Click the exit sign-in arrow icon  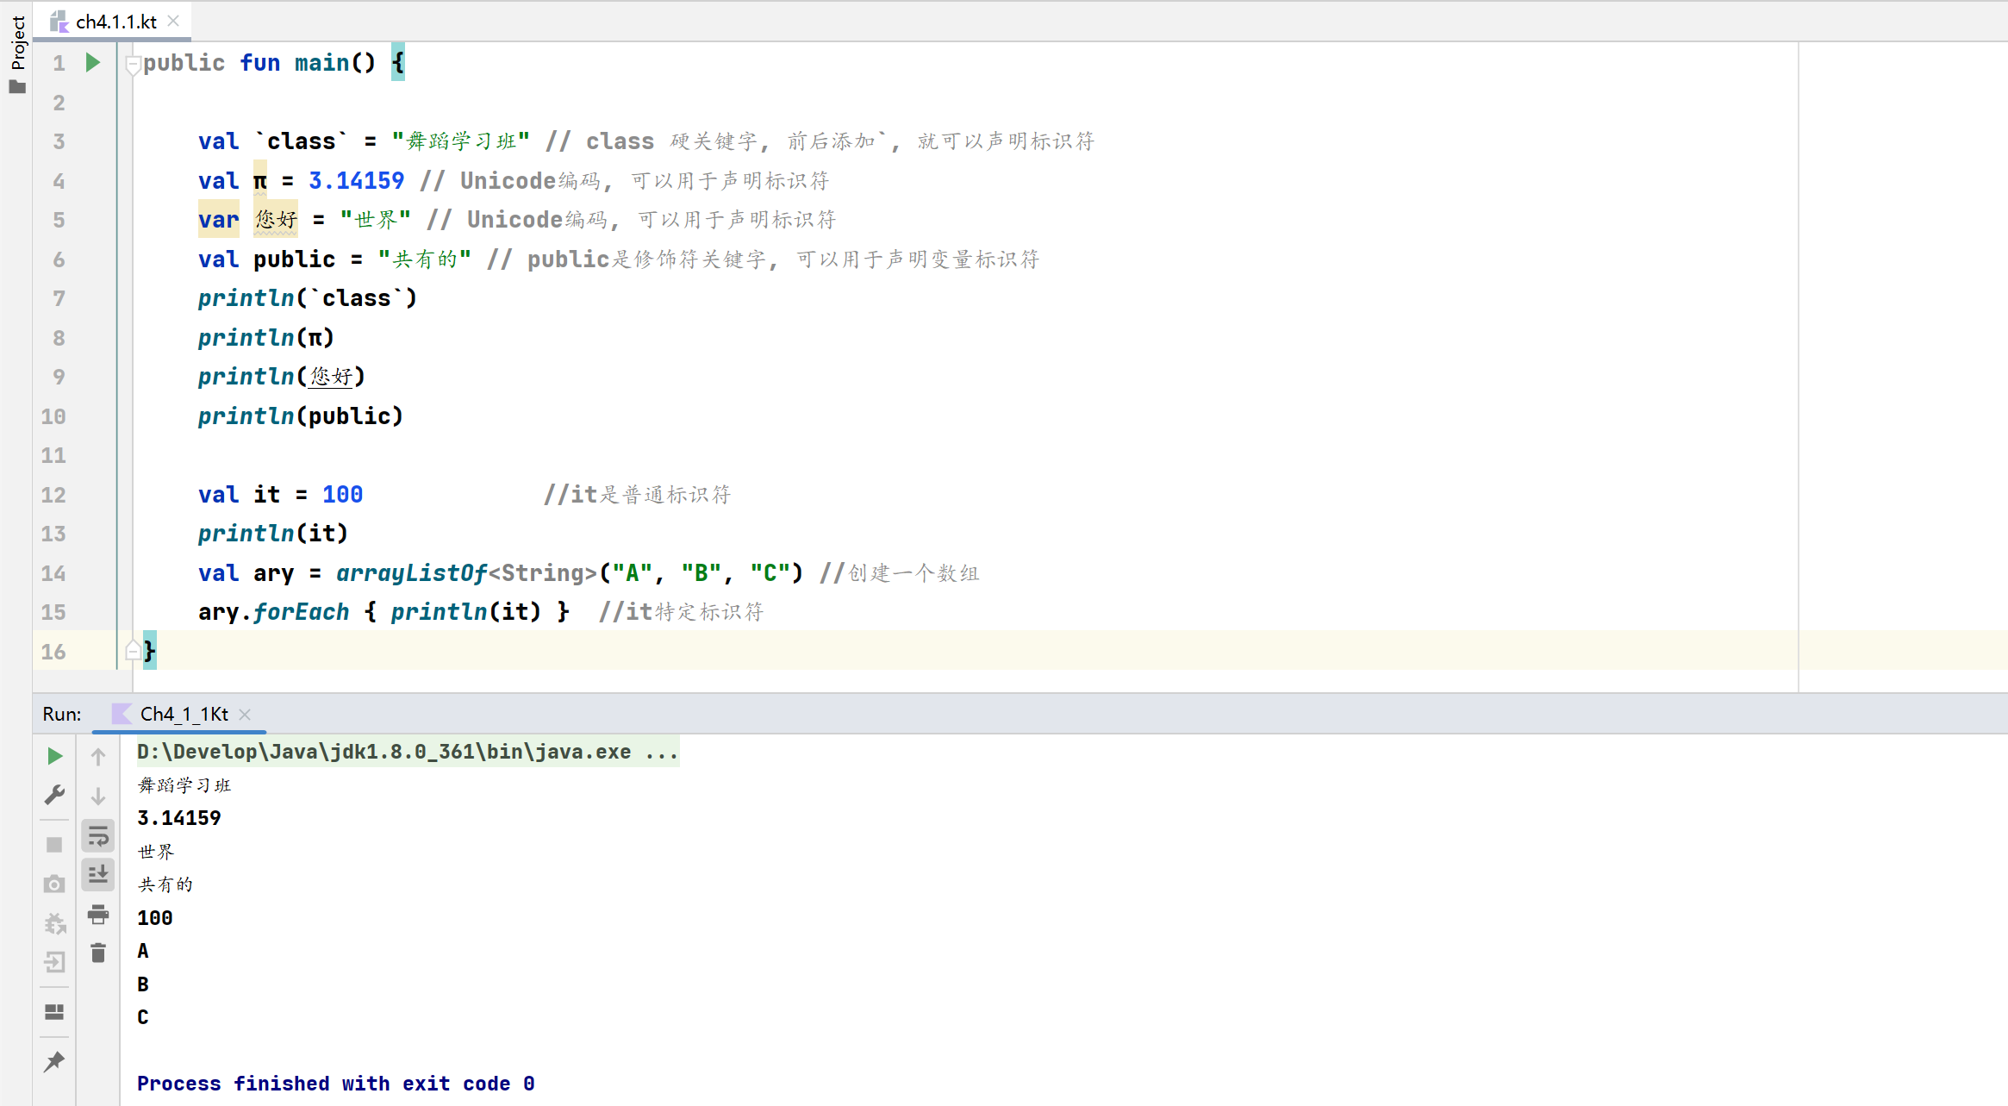pos(54,962)
